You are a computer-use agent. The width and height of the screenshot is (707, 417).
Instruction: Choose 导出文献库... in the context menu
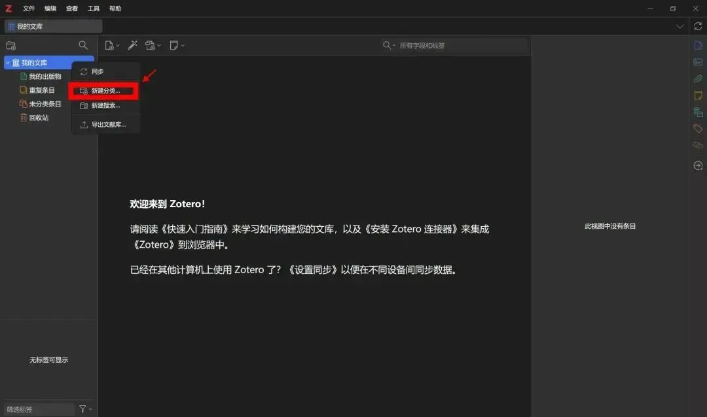click(106, 125)
